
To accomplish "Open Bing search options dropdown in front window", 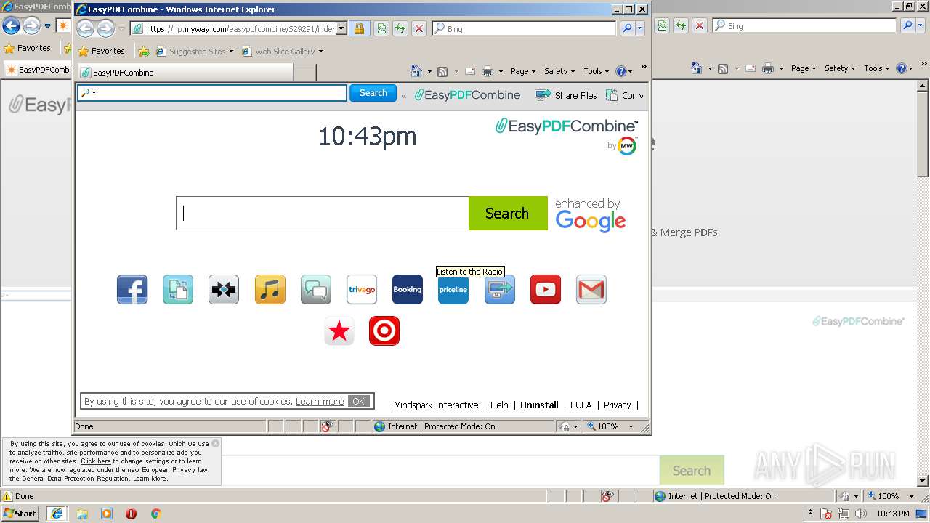I will click(x=640, y=29).
